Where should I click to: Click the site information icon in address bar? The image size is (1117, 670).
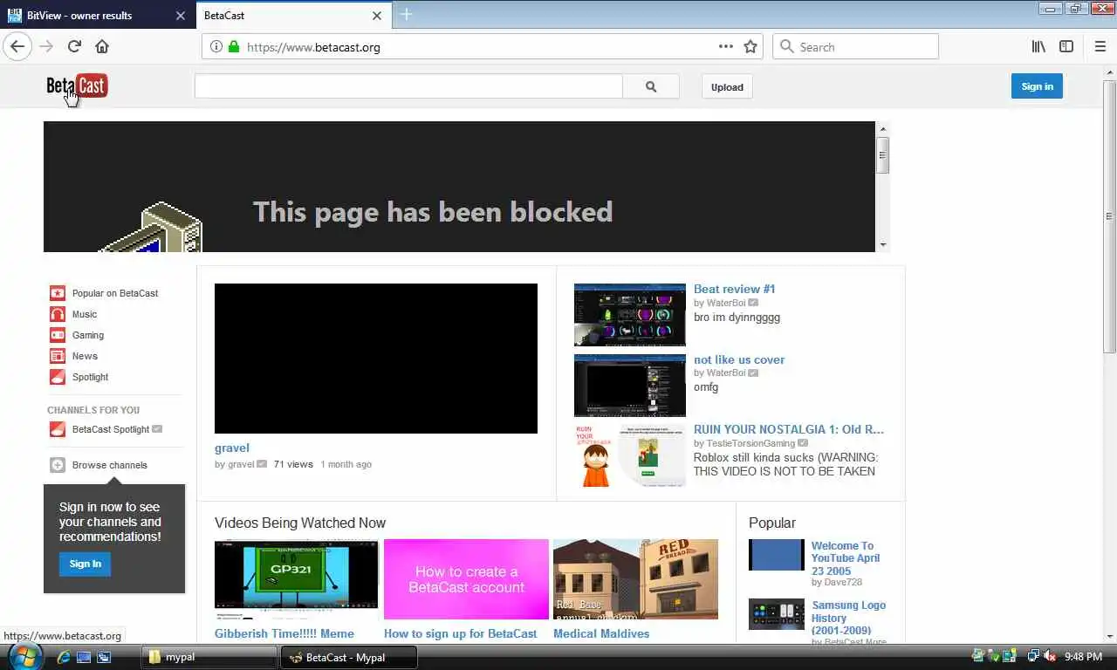click(x=216, y=46)
